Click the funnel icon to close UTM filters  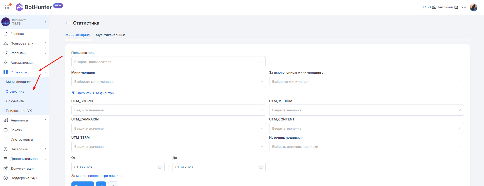pyautogui.click(x=73, y=93)
